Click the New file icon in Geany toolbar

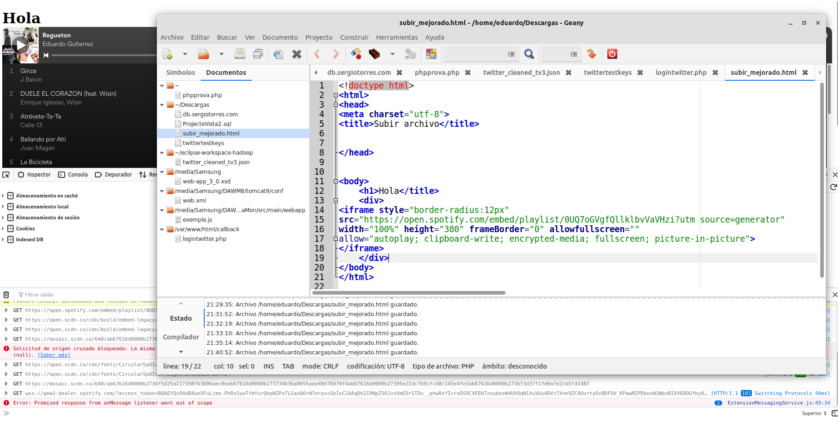pyautogui.click(x=168, y=54)
